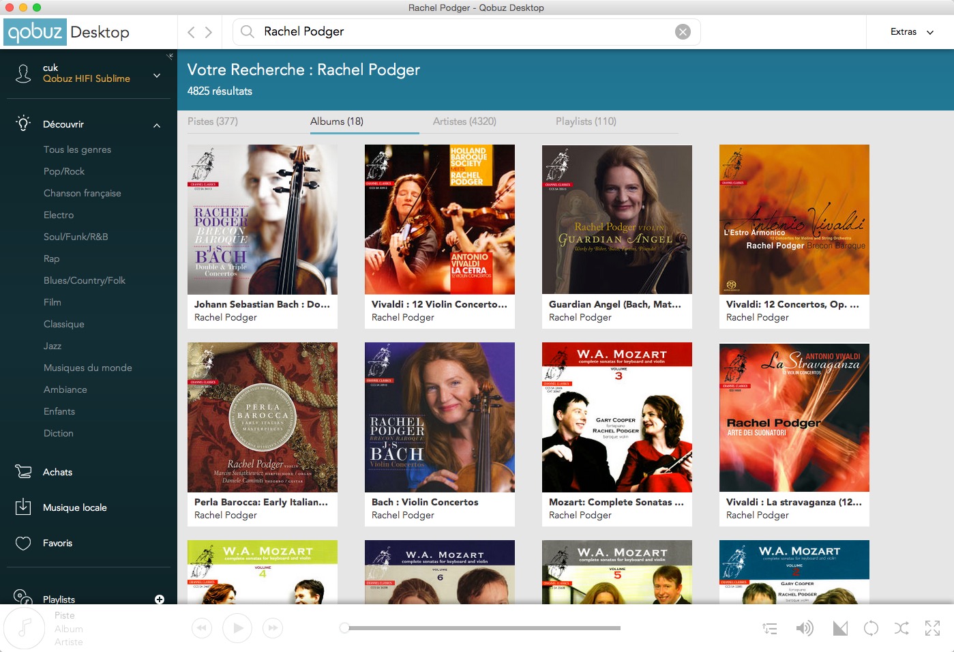Collapse the Découvrir section chevron
Screen dimensions: 954x652
click(157, 125)
